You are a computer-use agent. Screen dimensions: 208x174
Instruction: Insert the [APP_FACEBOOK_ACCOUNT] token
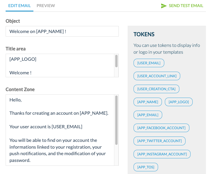[161, 128]
